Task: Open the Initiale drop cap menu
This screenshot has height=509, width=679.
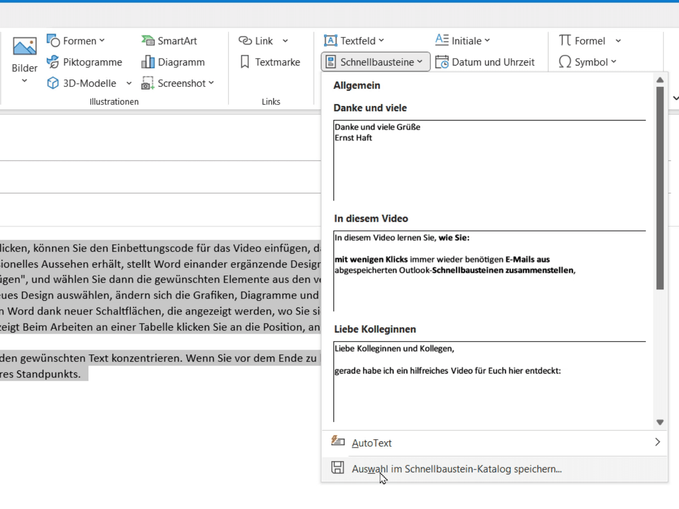Action: tap(462, 41)
